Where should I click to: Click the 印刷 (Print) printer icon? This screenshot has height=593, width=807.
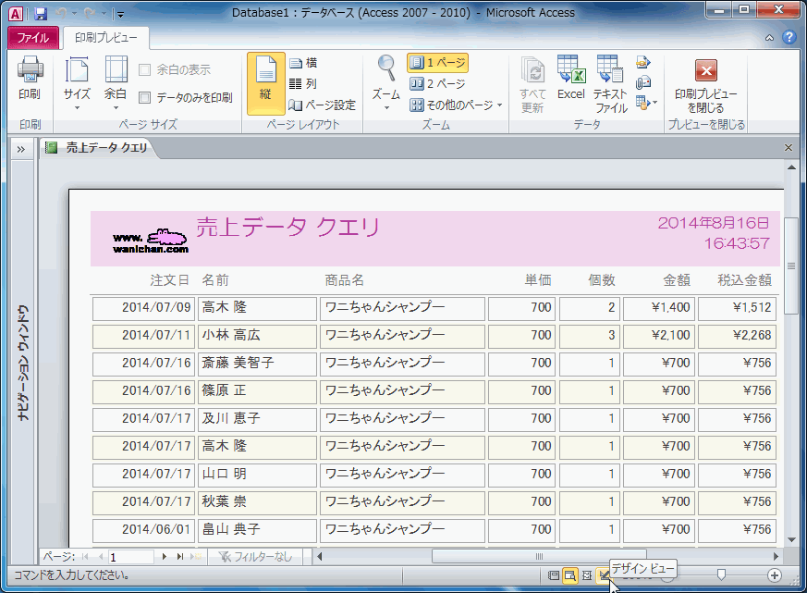click(30, 79)
